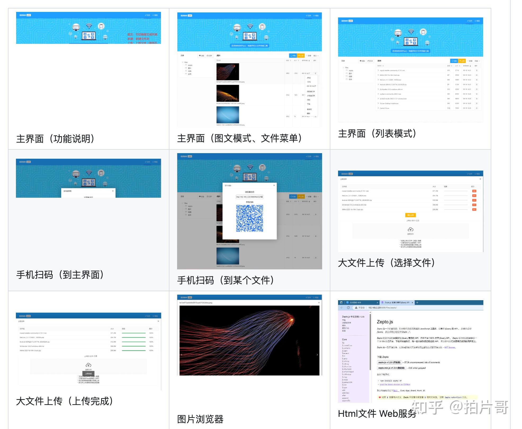Click the blue QR code image

click(250, 218)
